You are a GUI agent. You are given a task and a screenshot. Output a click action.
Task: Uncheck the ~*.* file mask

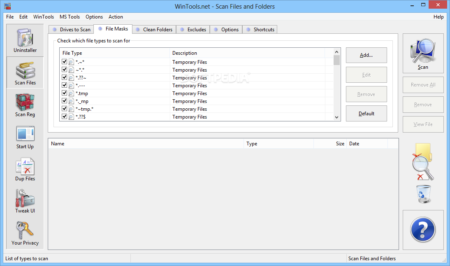coord(64,70)
